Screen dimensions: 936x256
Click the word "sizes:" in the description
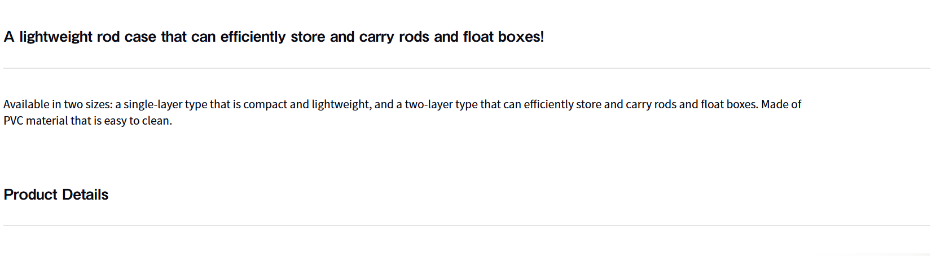point(99,104)
